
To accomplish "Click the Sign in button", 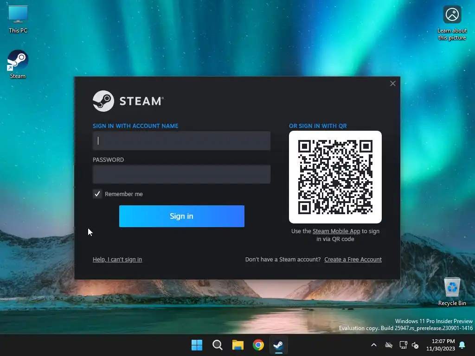I will coord(182,216).
